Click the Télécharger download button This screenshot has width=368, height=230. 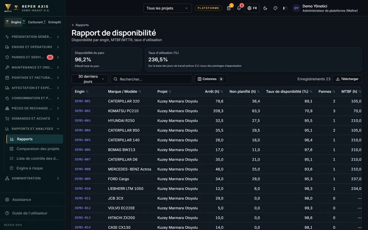pos(347,79)
